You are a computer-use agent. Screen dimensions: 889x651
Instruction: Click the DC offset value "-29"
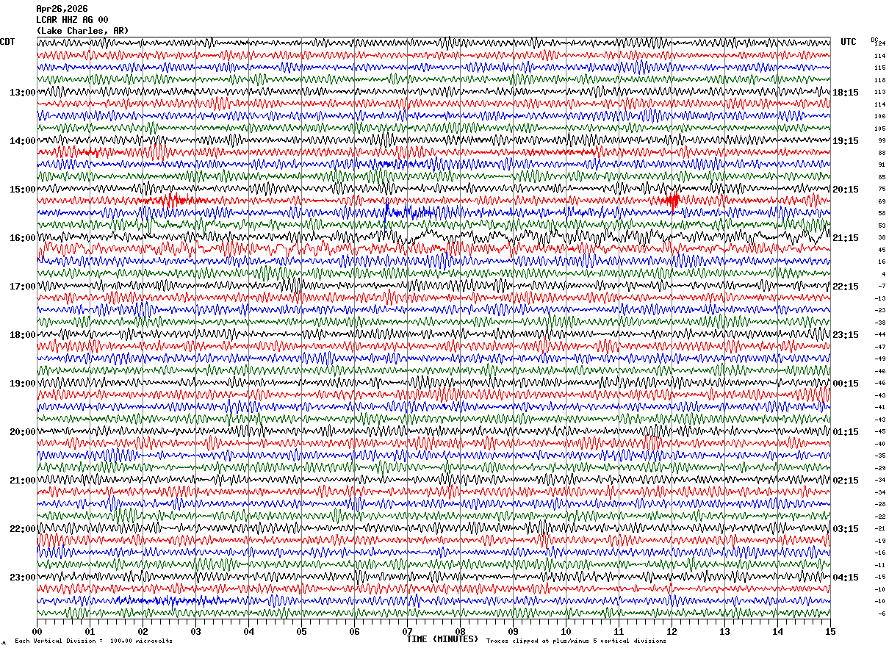(880, 468)
